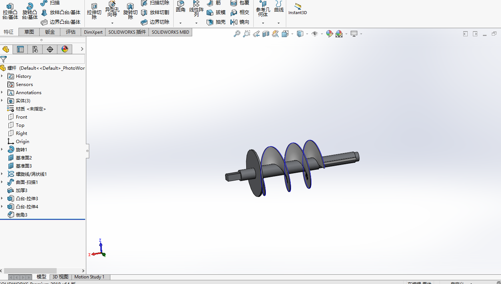The image size is (501, 284).
Task: Open the View Settings monitor icon
Action: (x=354, y=34)
